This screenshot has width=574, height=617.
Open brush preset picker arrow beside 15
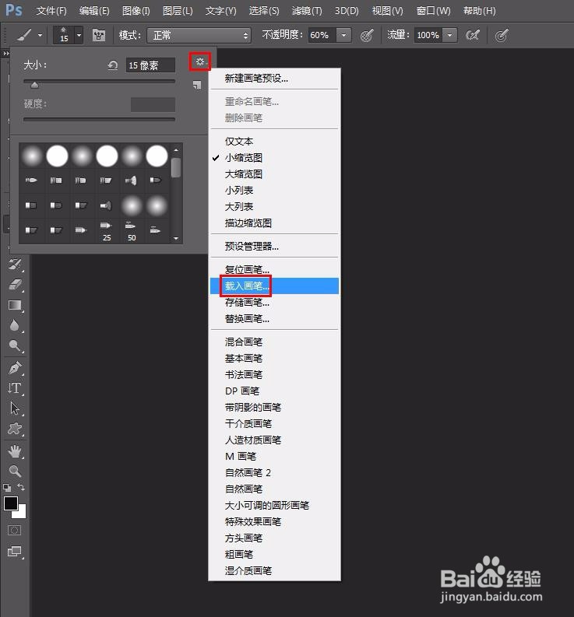79,36
